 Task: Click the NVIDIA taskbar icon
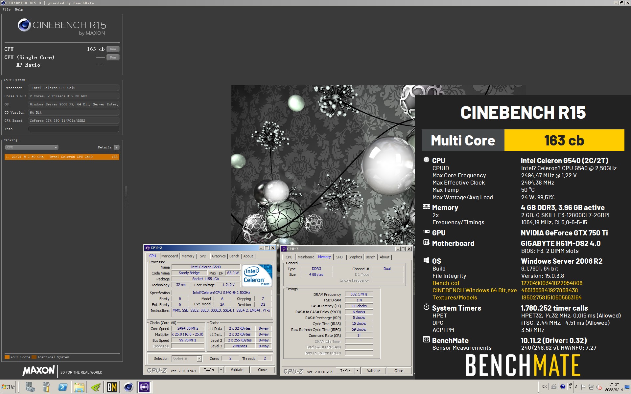tap(95, 387)
